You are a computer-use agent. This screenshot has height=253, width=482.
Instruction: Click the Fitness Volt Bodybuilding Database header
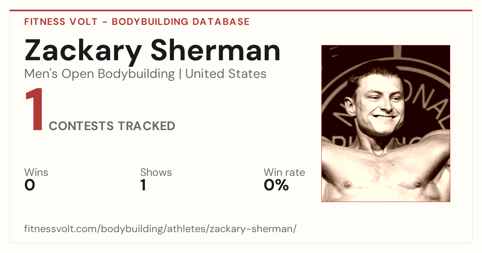pyautogui.click(x=137, y=22)
